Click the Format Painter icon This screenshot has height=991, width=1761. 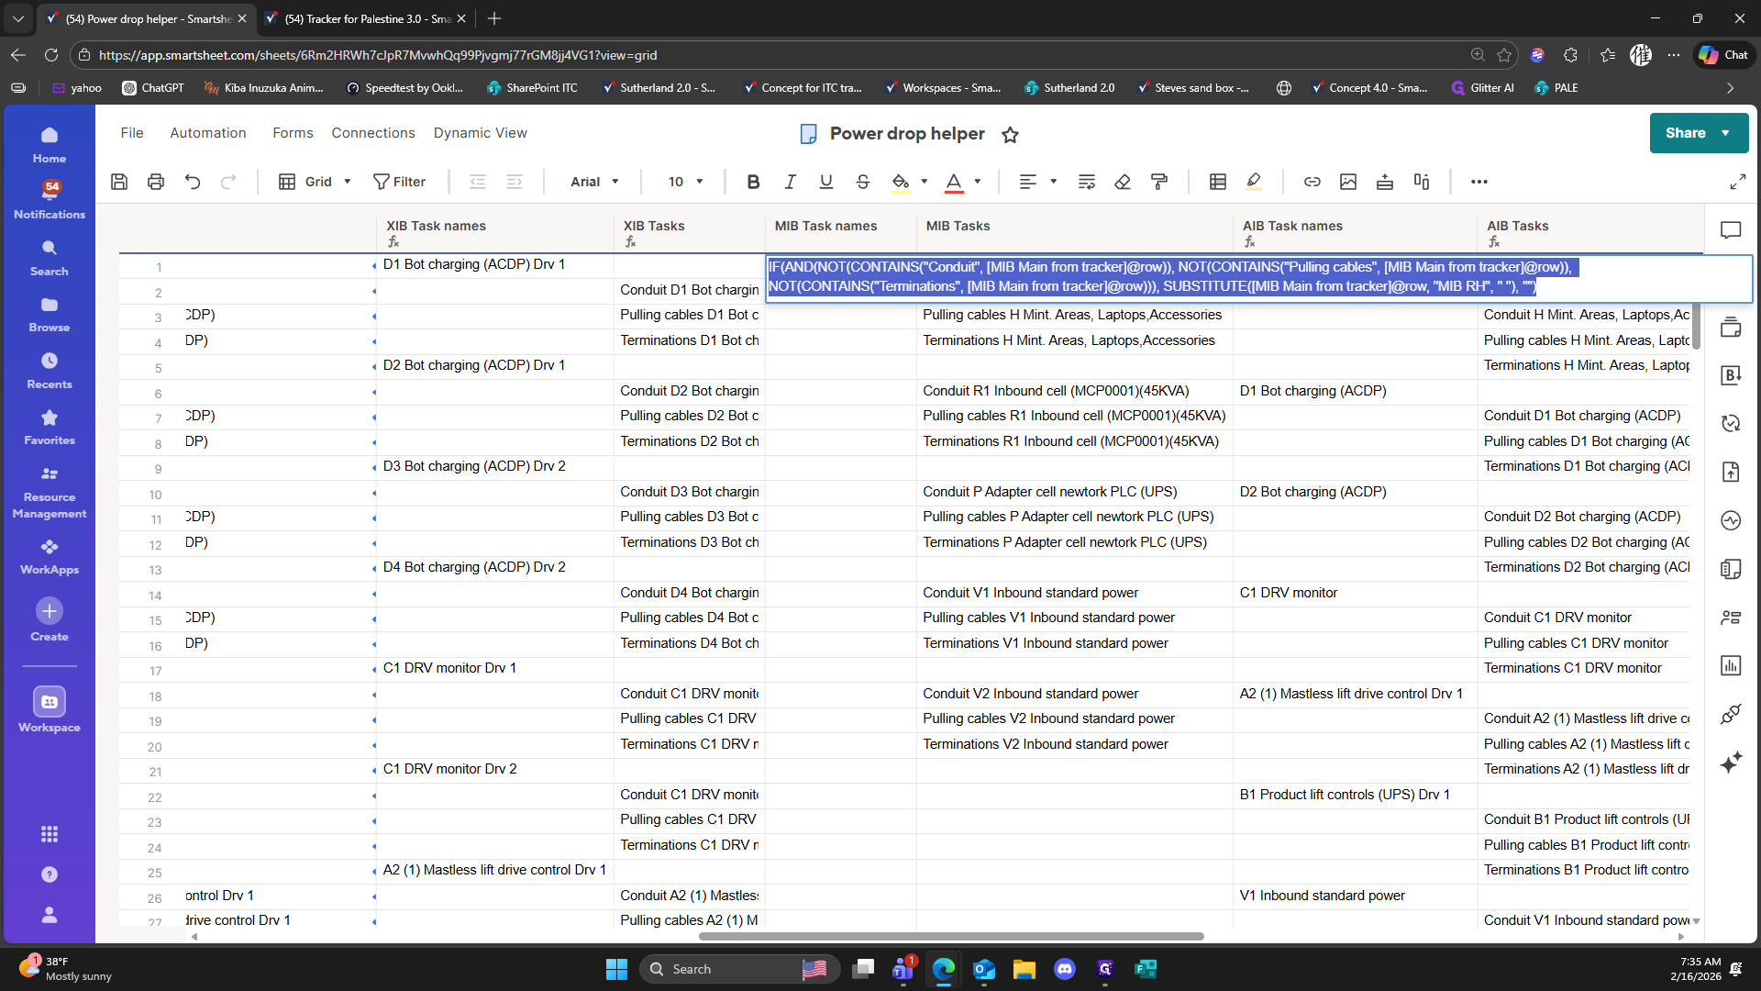1159,182
